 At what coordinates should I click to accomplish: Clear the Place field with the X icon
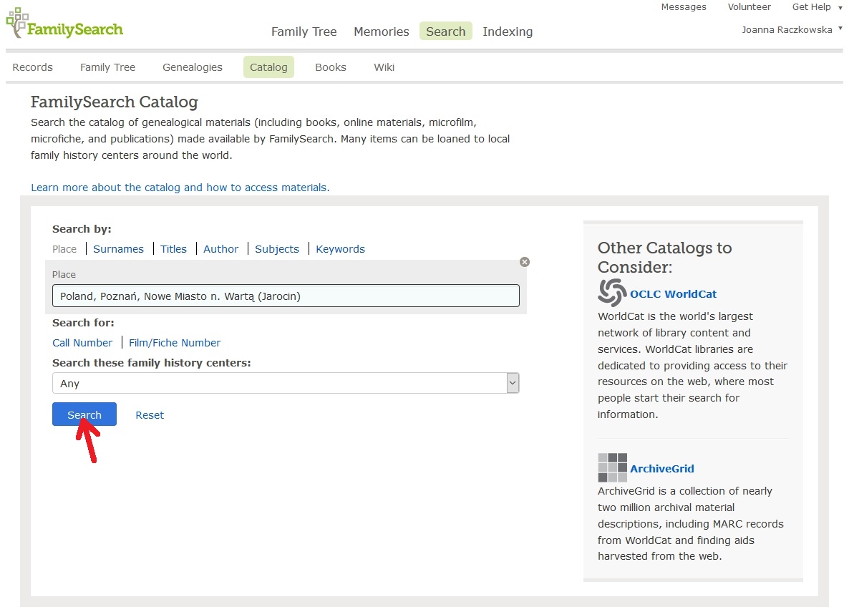click(524, 262)
